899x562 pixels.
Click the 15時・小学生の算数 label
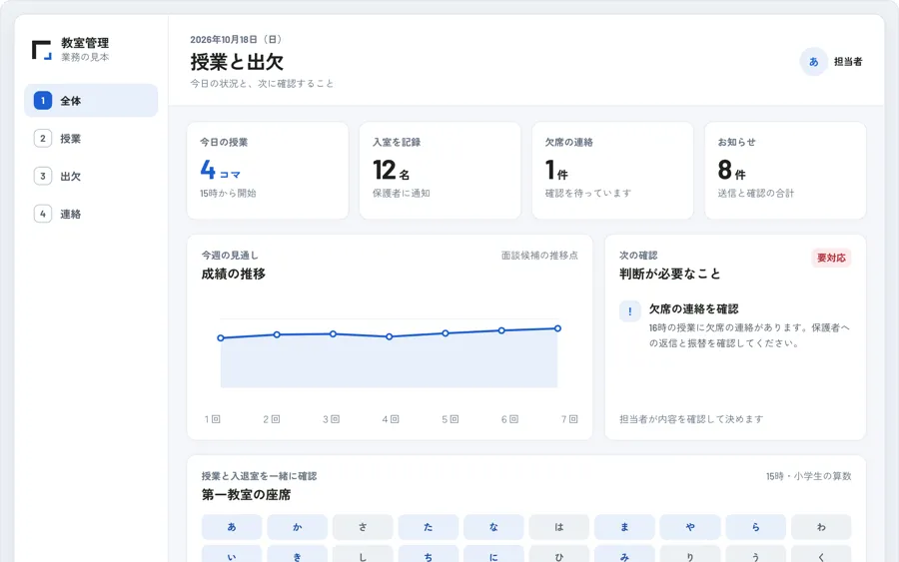pyautogui.click(x=808, y=476)
